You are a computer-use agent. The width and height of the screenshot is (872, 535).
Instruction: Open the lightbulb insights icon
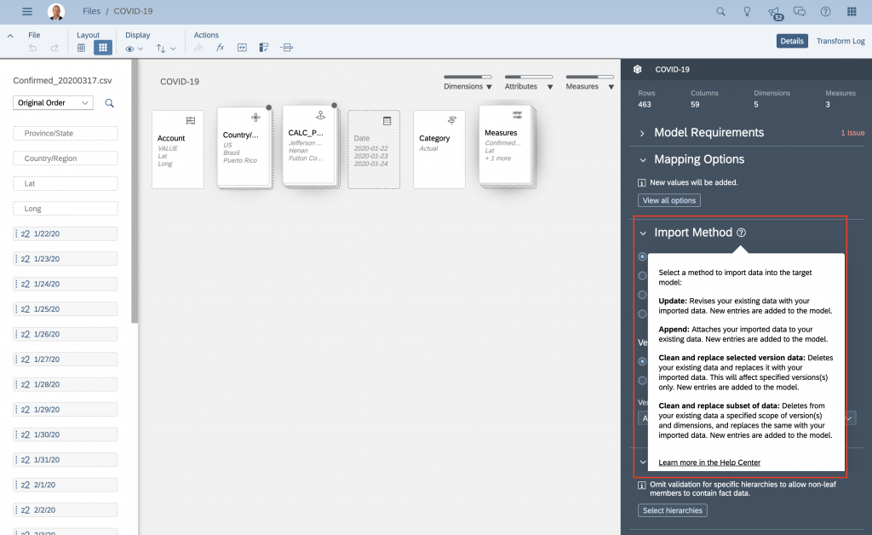747,11
